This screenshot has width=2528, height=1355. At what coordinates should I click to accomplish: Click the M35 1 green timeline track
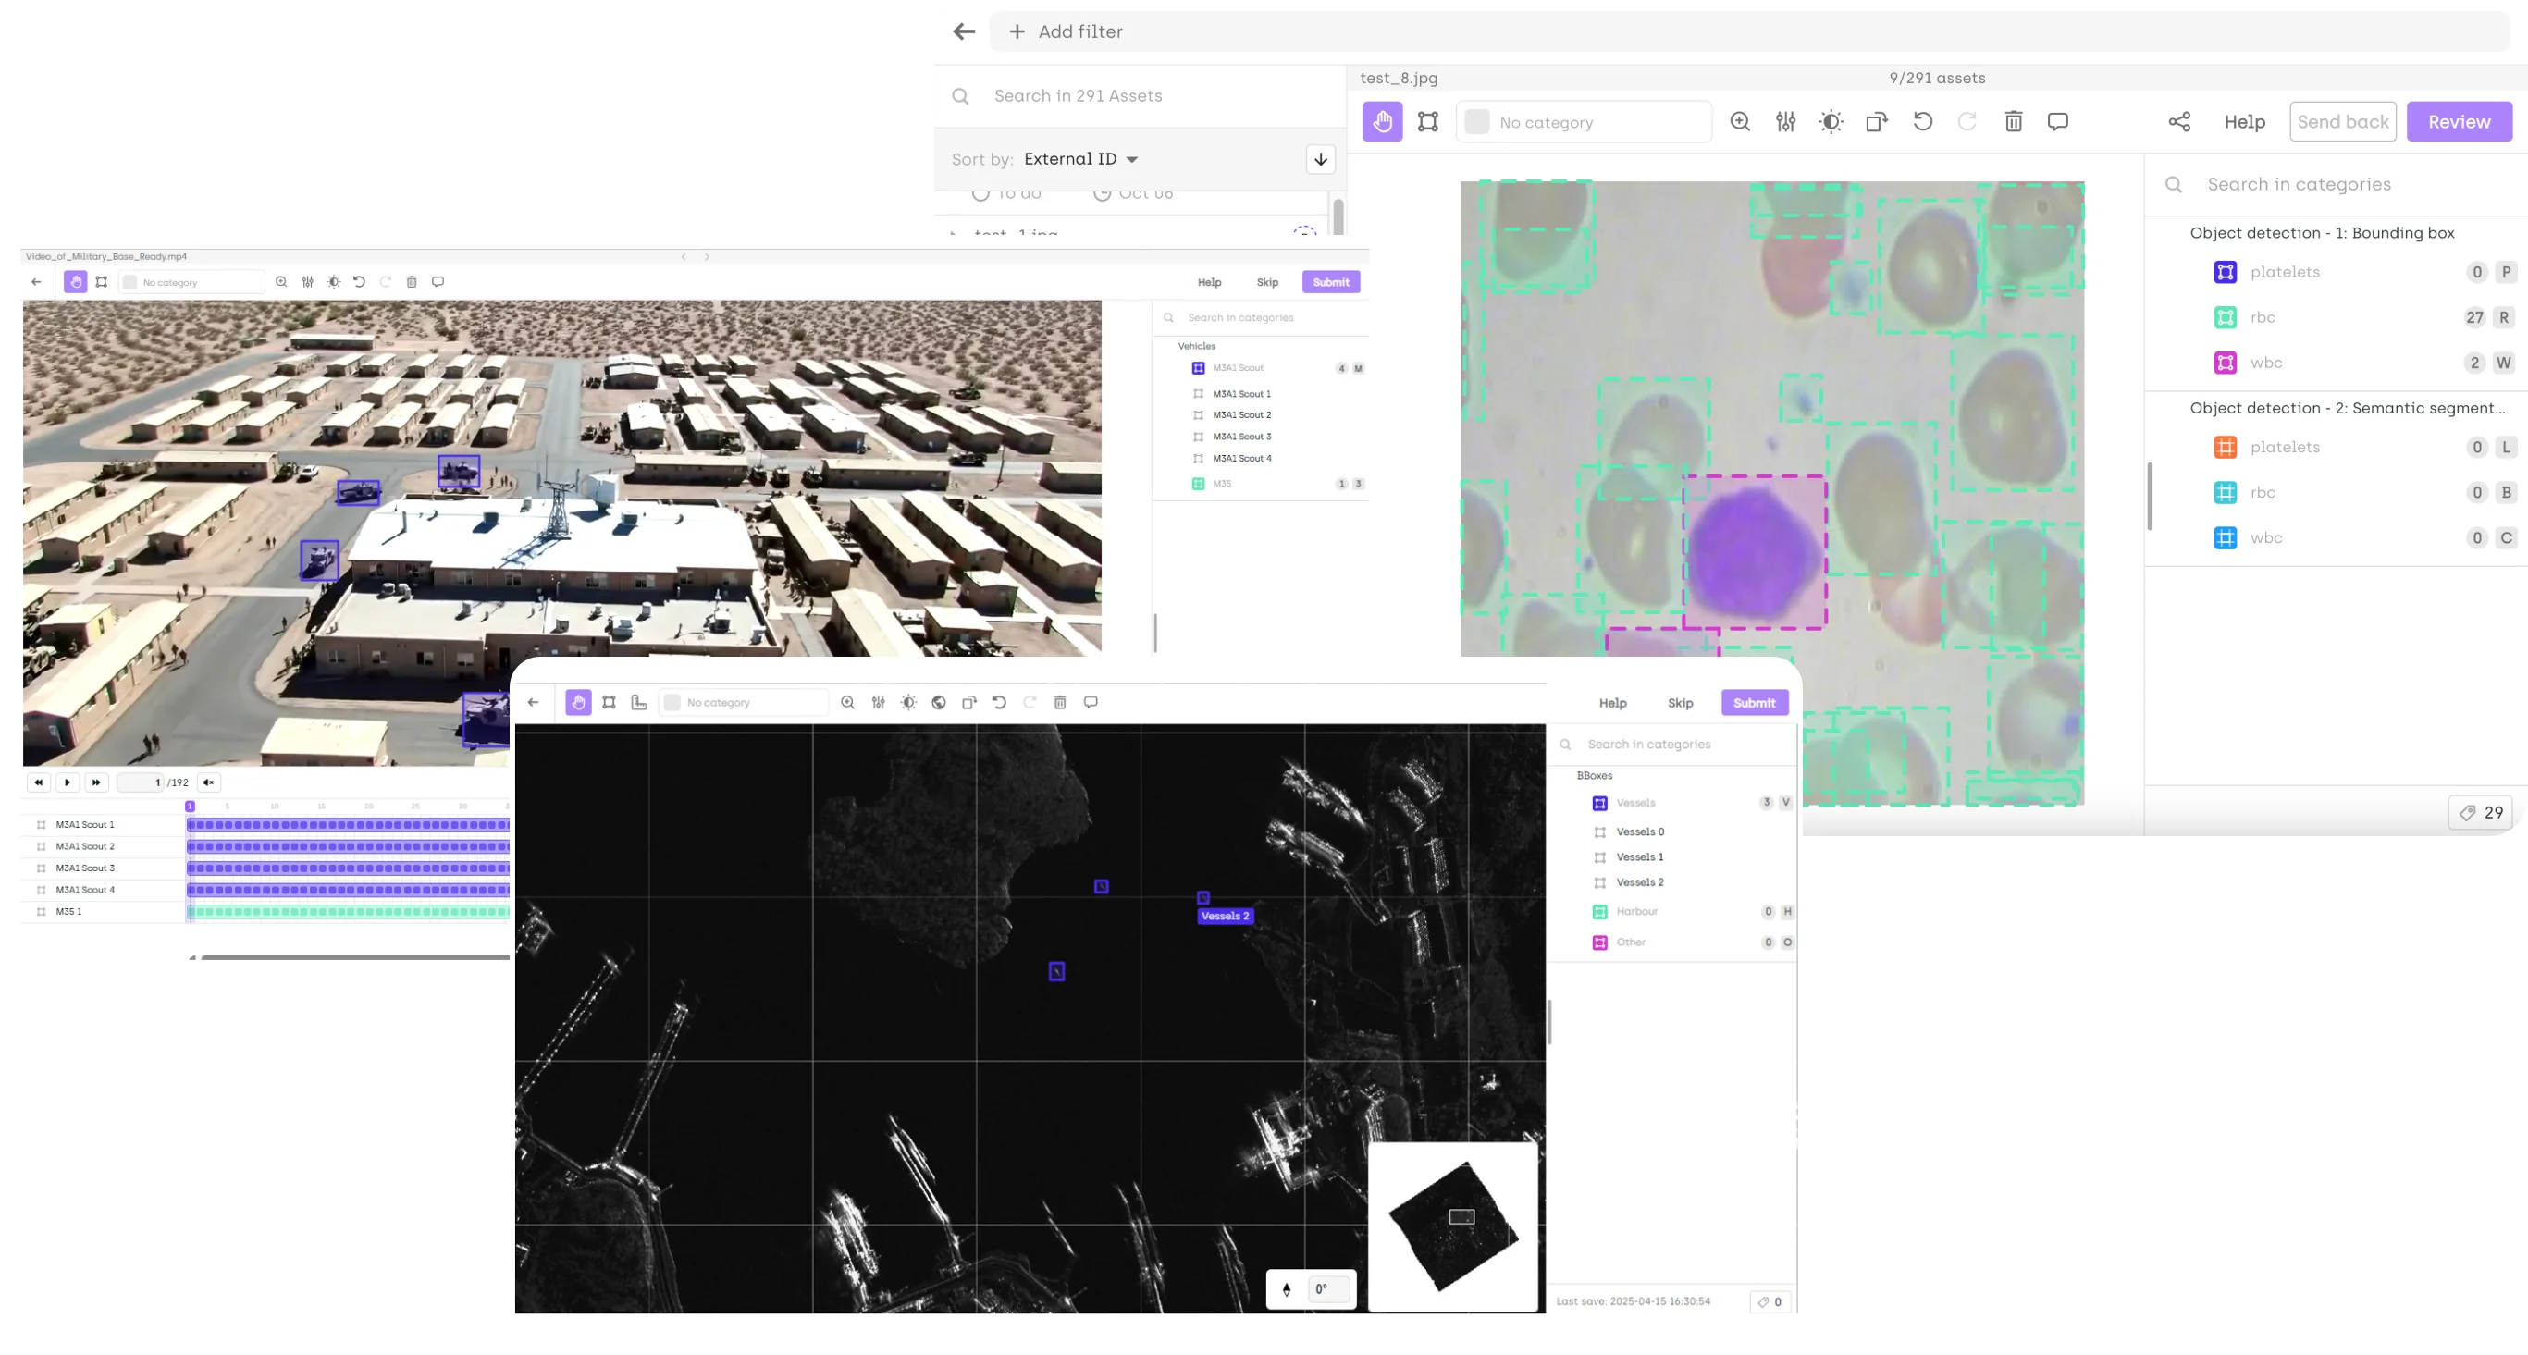(349, 913)
